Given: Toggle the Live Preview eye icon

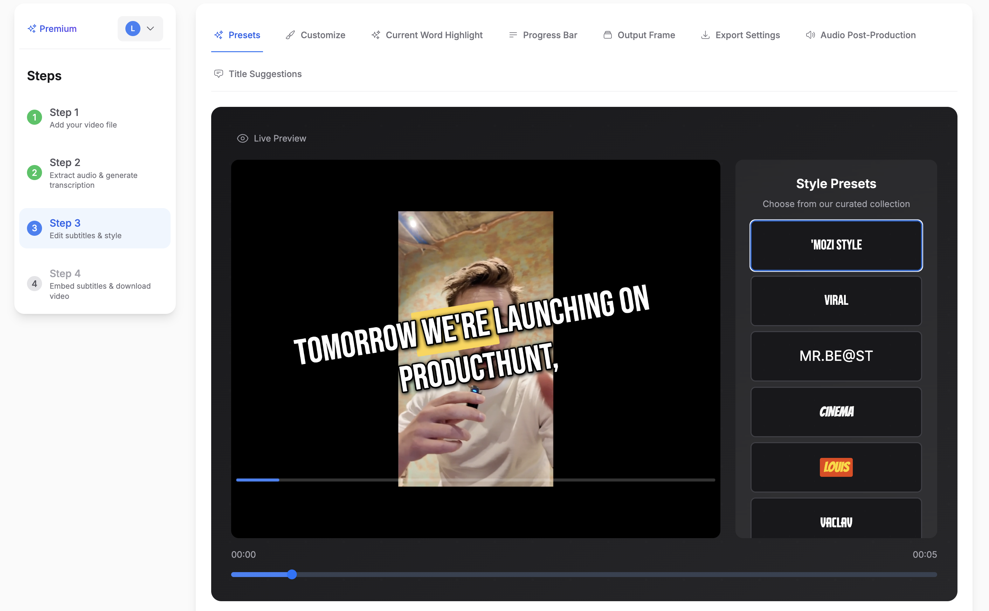Looking at the screenshot, I should 242,138.
